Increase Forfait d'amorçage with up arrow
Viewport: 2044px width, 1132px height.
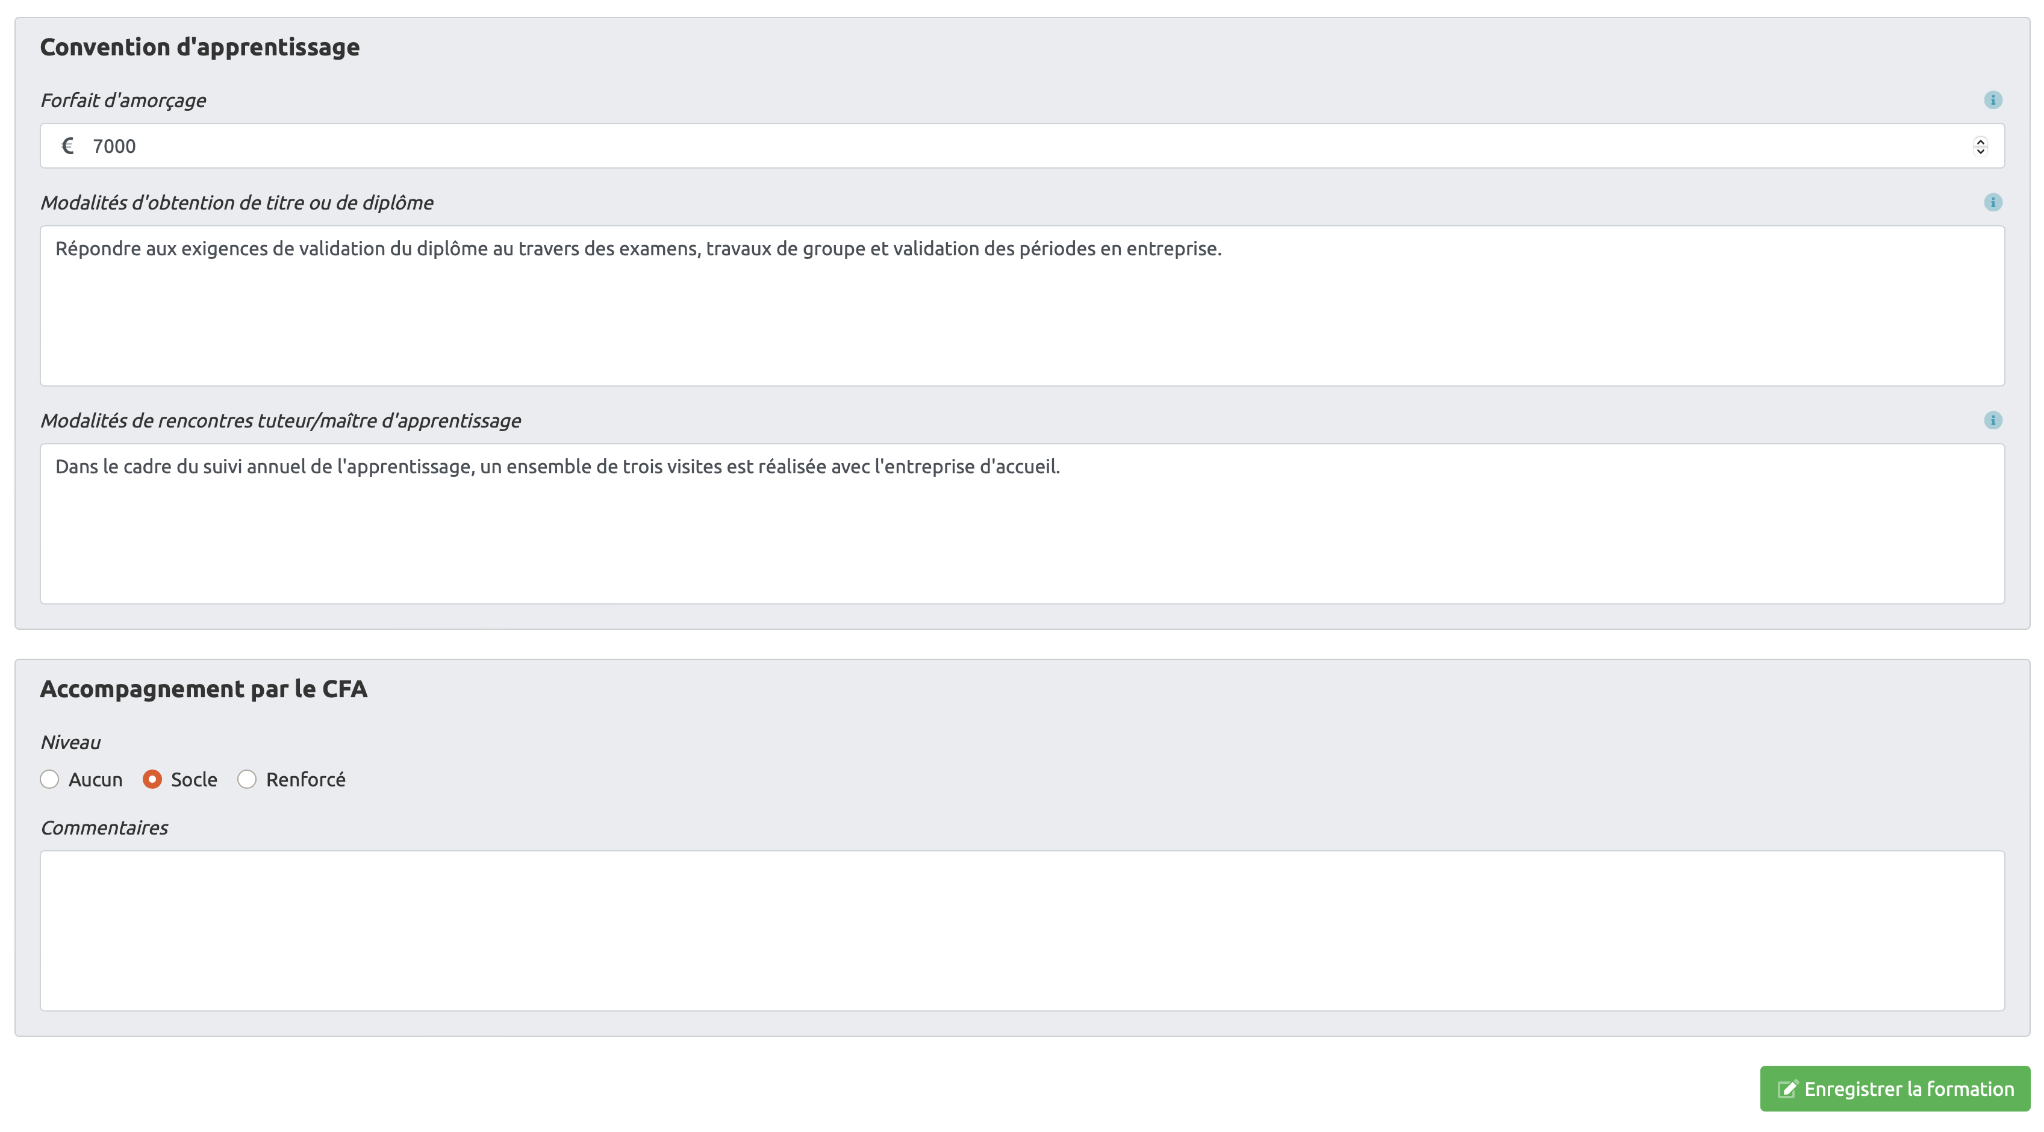pos(1981,141)
